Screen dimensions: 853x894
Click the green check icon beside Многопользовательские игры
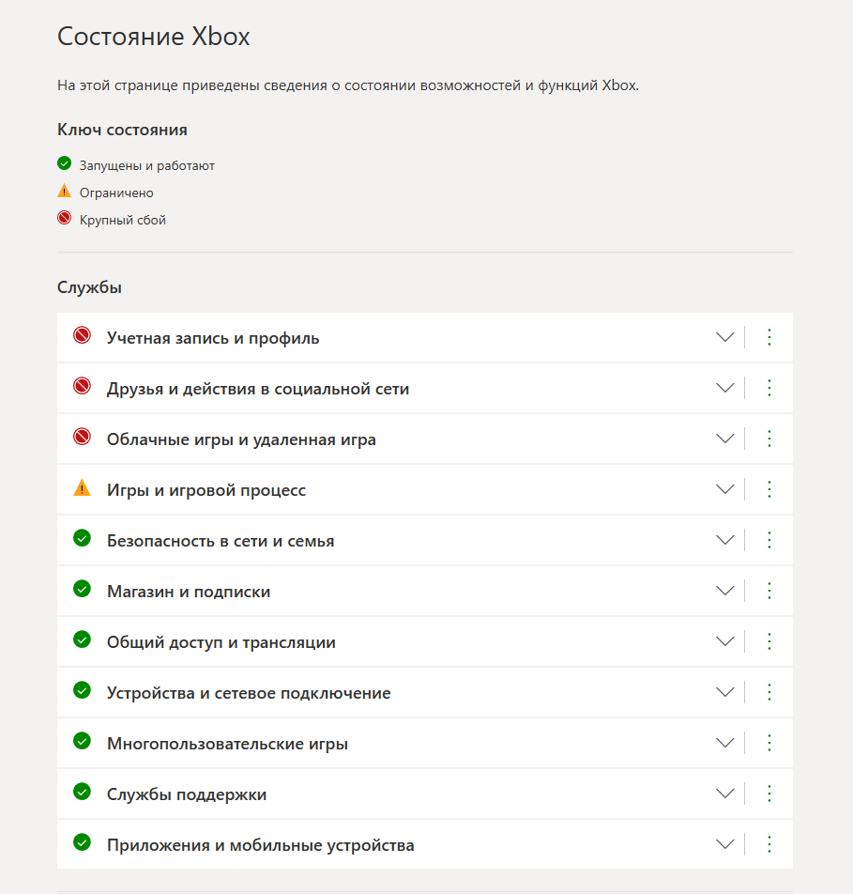point(82,741)
